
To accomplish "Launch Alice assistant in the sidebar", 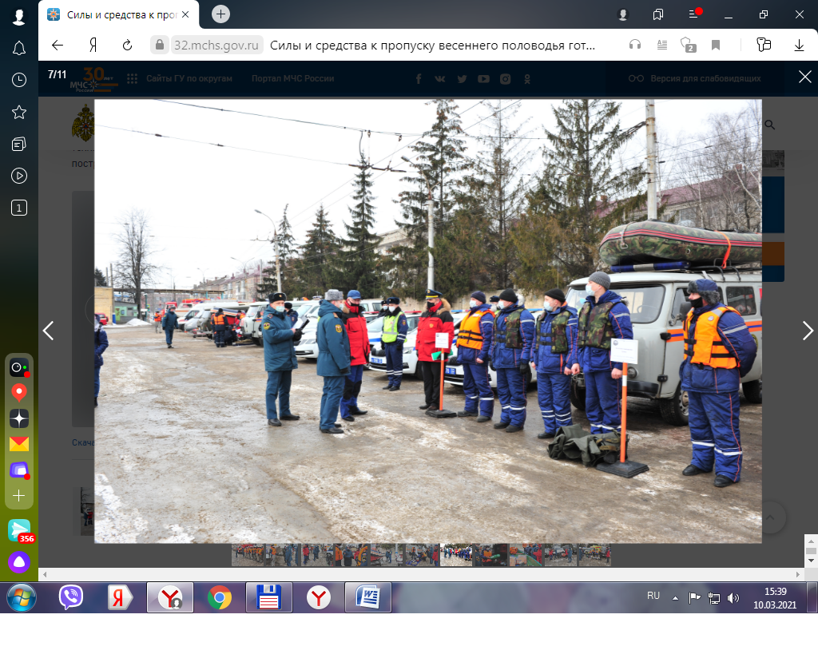I will [19, 562].
